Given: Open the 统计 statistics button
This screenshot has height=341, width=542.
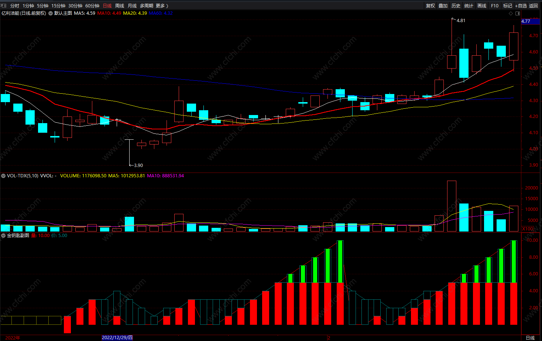Looking at the screenshot, I should 469,6.
